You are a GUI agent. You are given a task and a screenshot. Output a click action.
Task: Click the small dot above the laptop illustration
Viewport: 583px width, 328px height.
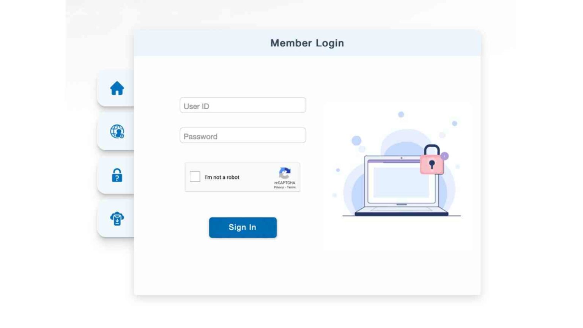coord(401,114)
